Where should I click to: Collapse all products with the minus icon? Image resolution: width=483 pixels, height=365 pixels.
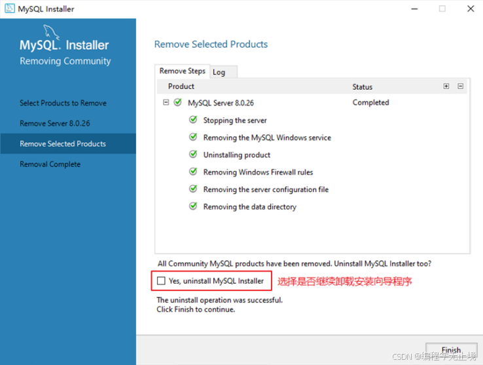point(460,86)
